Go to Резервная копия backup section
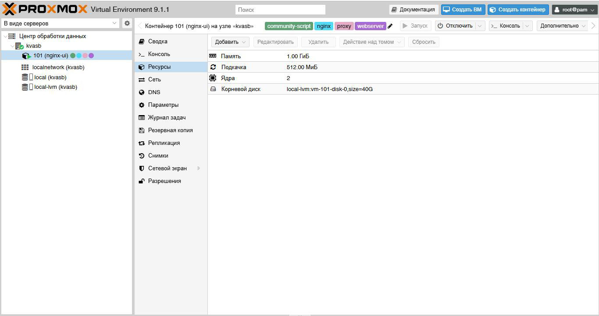599x316 pixels. pyautogui.click(x=170, y=130)
